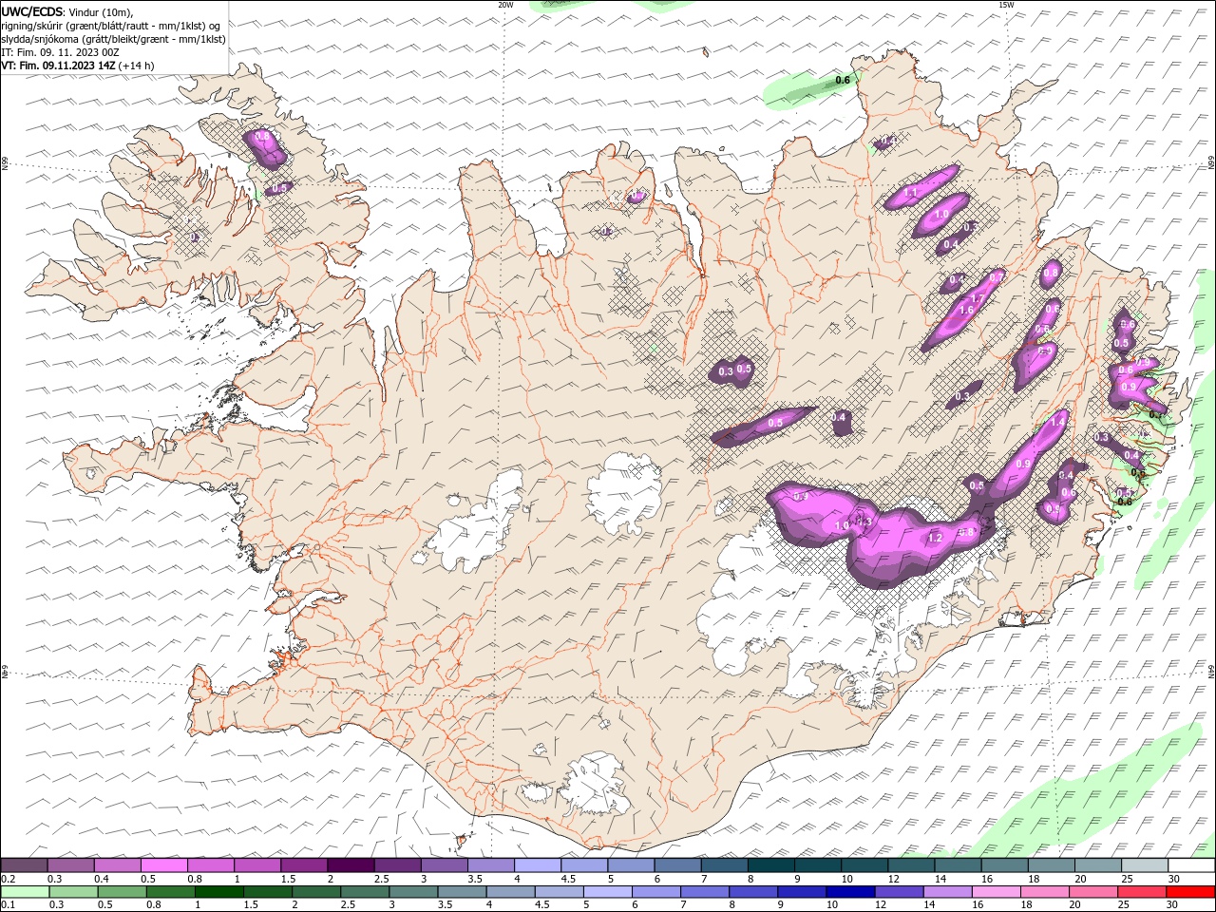Viewport: 1216px width, 912px height.
Task: Click the 1.5 swatch in the purple legend row
Action: (x=303, y=865)
